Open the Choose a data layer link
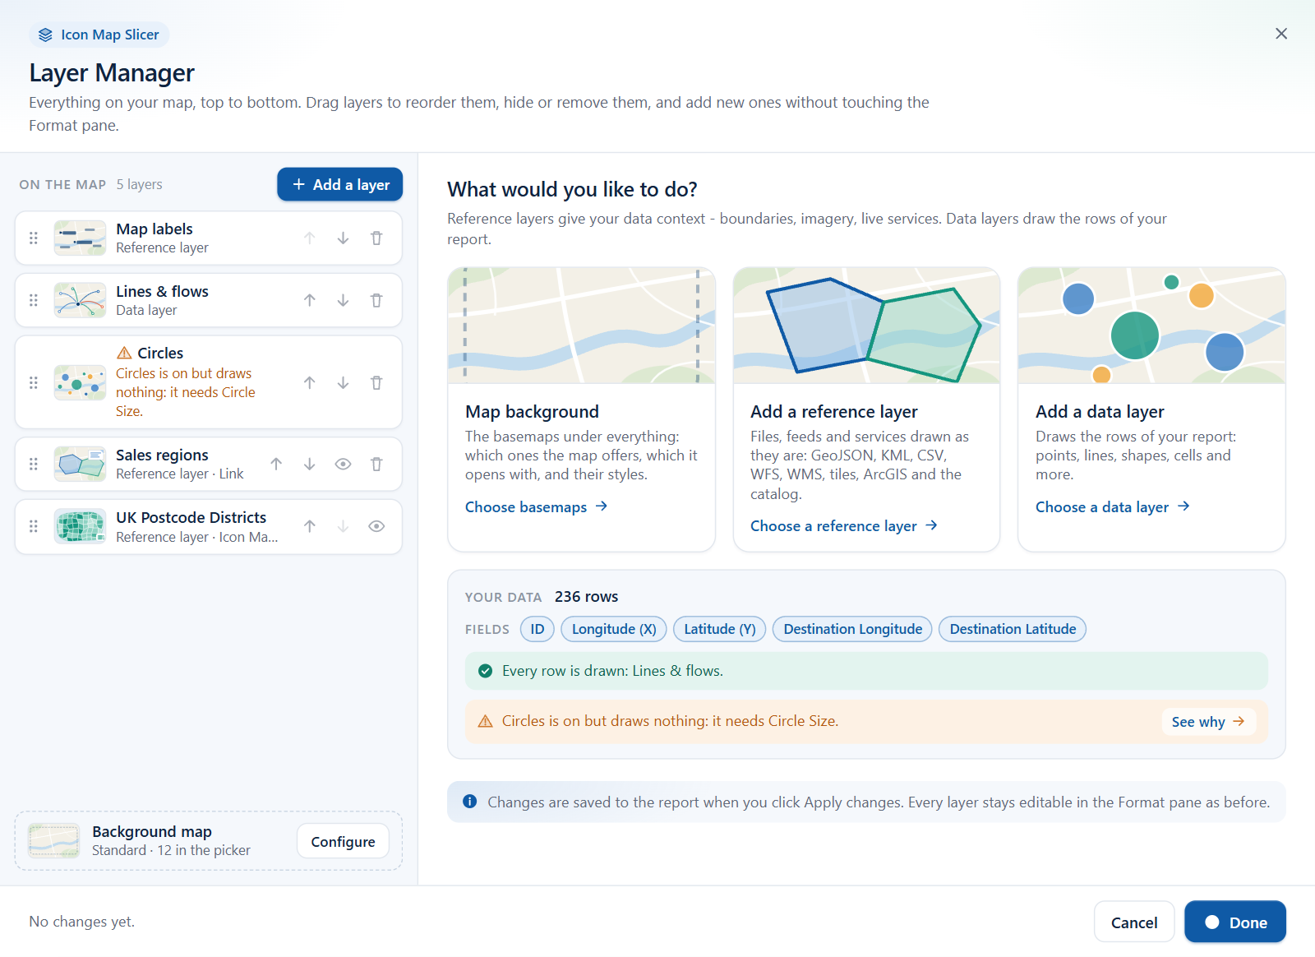 1113,507
